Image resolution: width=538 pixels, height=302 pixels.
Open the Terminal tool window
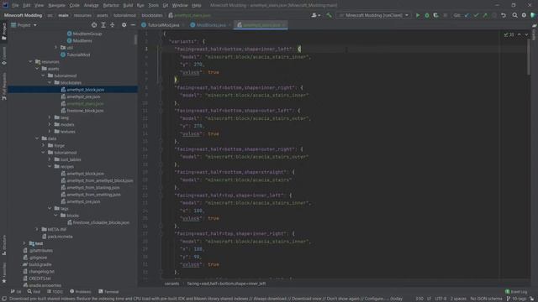pos(108,292)
